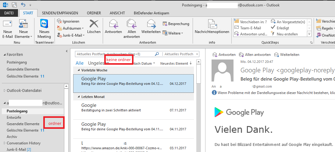
Task: Open the DATEI tab
Action: click(9, 13)
